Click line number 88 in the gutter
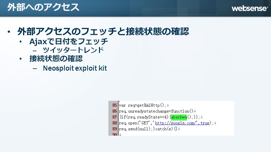Screen dimensions: 271x152 pyautogui.click(x=115, y=123)
